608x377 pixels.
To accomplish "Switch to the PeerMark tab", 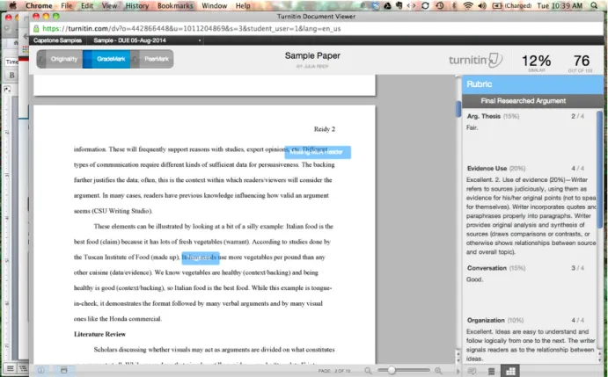I will coord(152,59).
